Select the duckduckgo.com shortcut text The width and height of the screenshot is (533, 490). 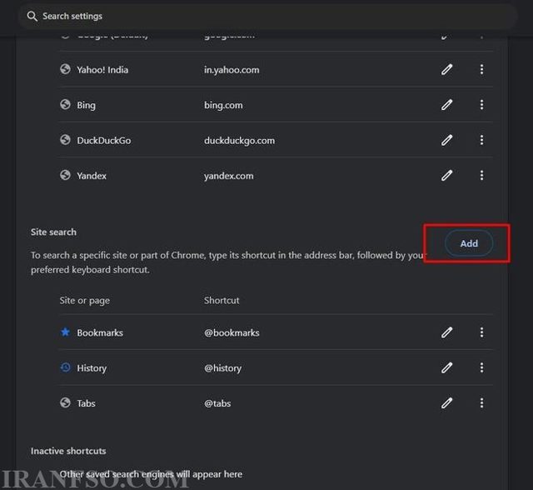point(239,141)
